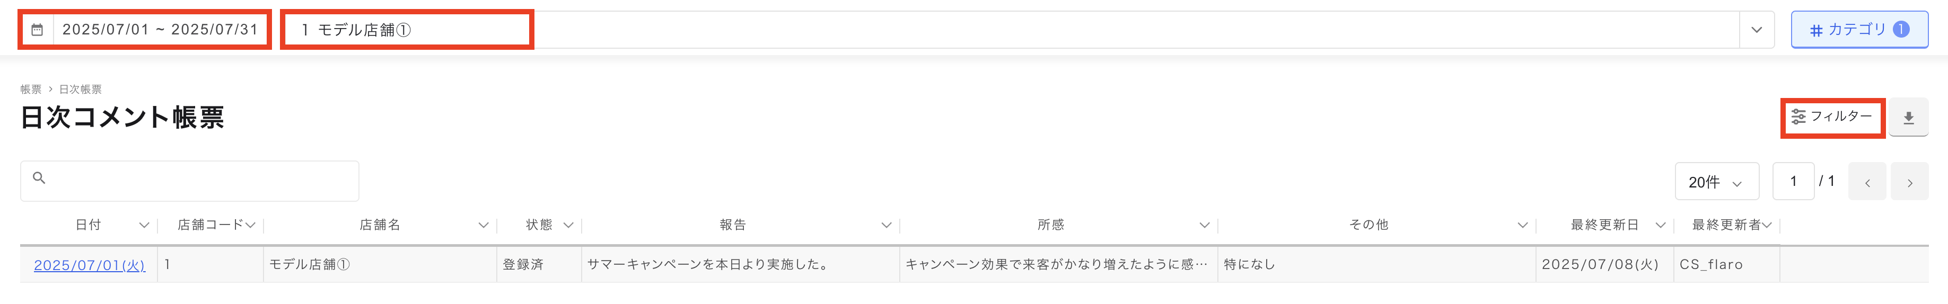This screenshot has height=304, width=1948.
Task: Open the フィルター filter button
Action: click(x=1832, y=117)
